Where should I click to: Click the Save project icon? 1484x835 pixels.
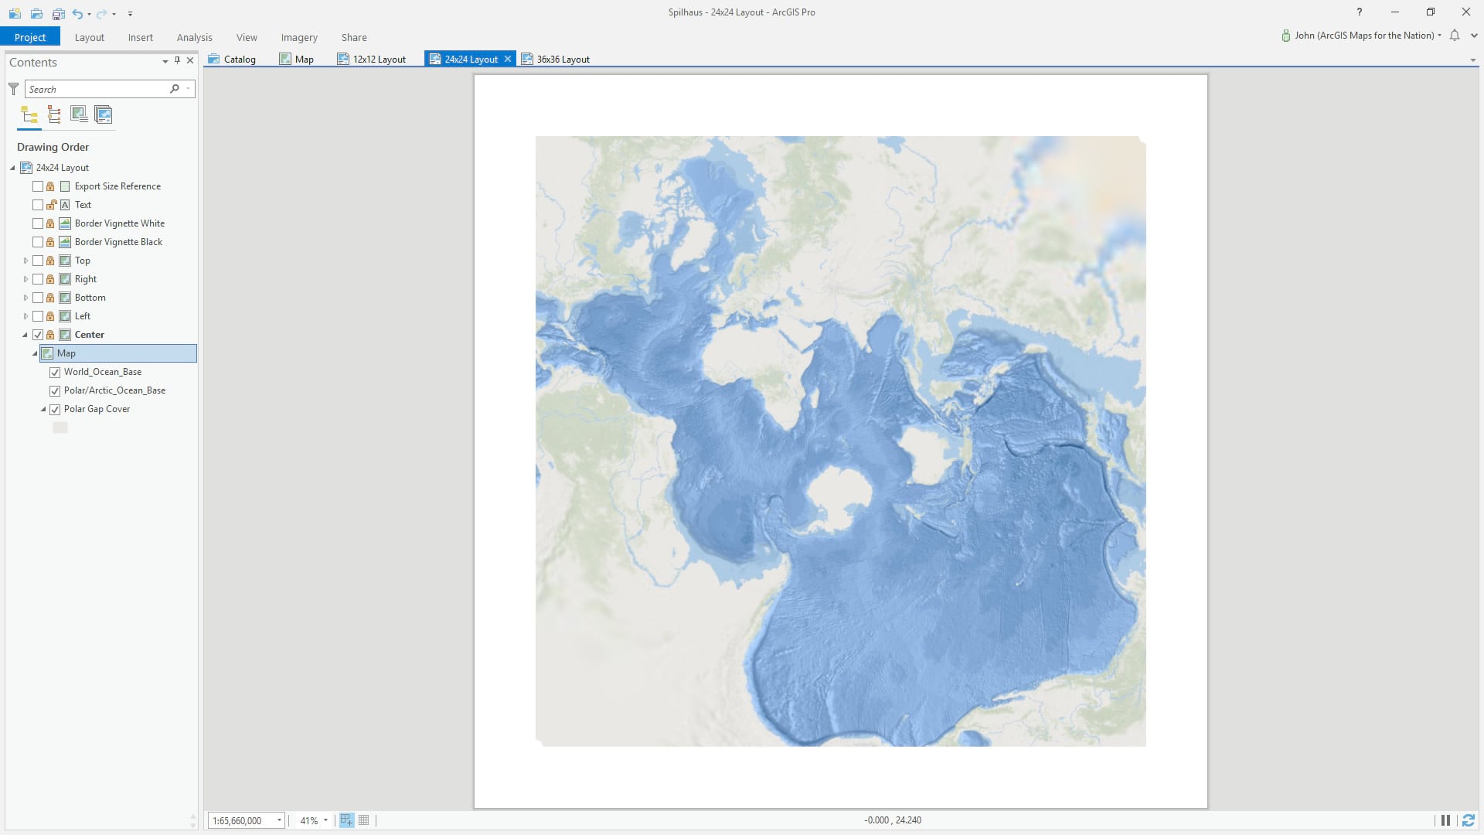(x=59, y=13)
